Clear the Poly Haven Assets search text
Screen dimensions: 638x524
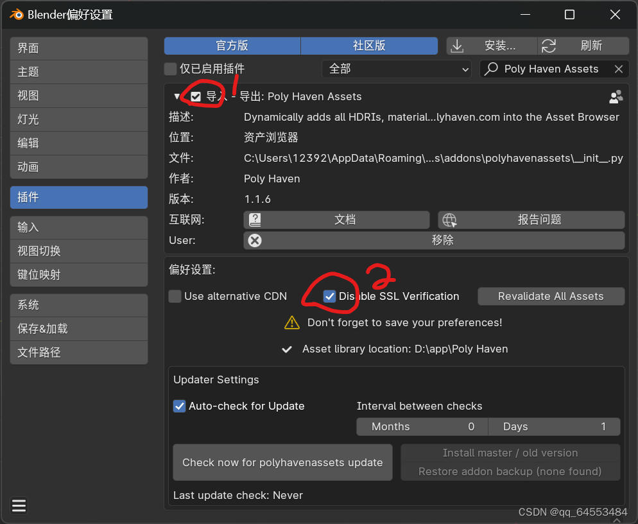(x=619, y=69)
